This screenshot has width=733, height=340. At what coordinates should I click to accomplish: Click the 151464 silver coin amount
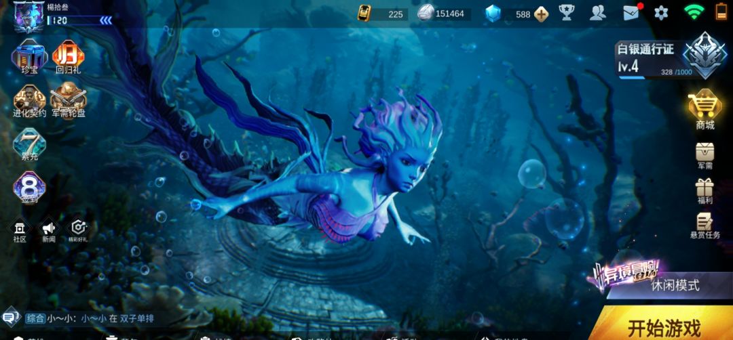click(450, 14)
